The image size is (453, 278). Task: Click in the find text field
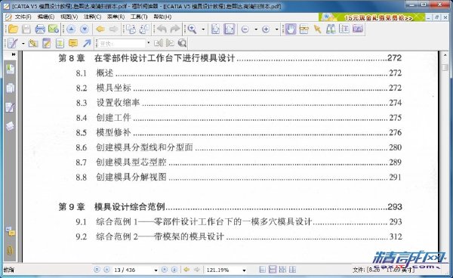pos(122,44)
